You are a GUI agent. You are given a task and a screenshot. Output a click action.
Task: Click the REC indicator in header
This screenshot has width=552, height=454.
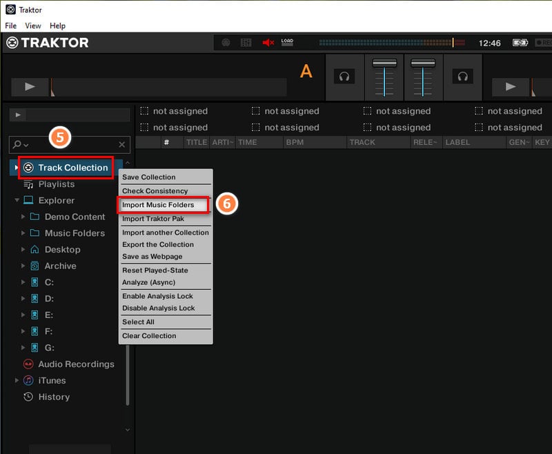click(543, 43)
